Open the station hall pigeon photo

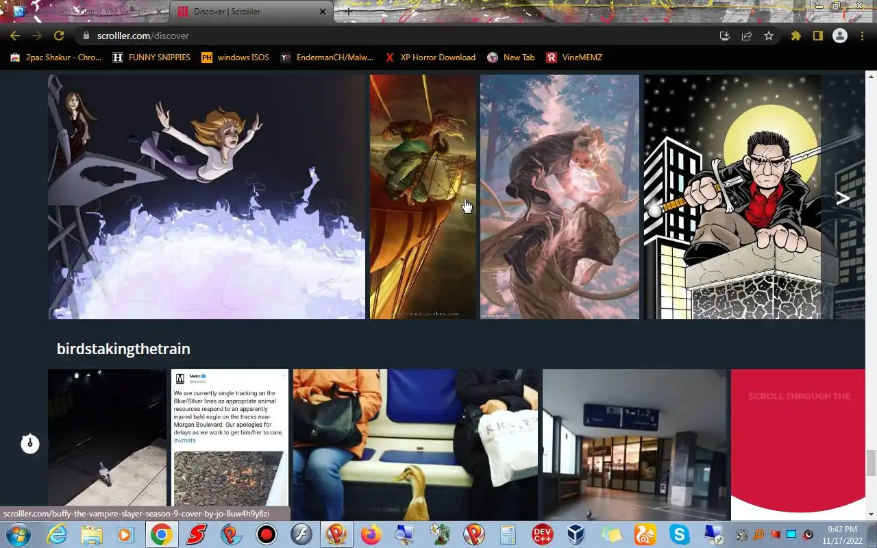(634, 445)
